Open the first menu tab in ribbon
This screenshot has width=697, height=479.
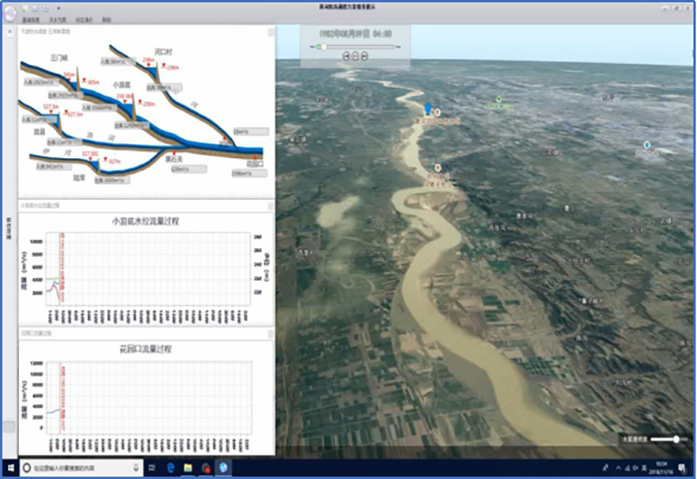point(31,19)
